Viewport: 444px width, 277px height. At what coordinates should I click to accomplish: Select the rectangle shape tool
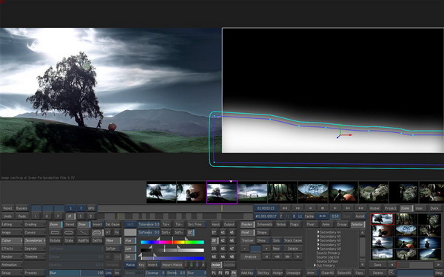(x=55, y=233)
